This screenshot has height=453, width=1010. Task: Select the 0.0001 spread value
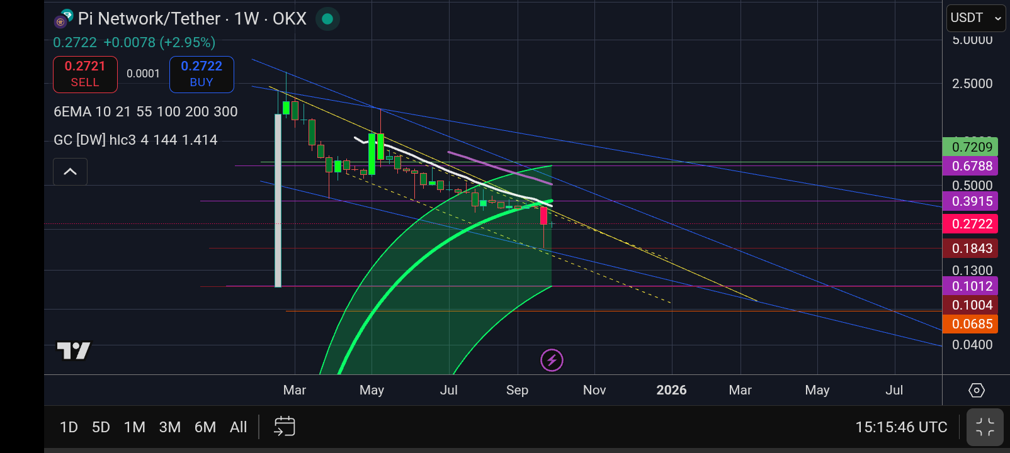point(143,74)
